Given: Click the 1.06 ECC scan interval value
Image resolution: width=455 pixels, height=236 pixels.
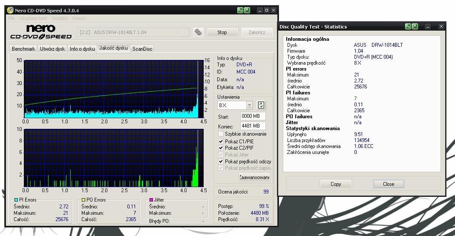Looking at the screenshot, I should pyautogui.click(x=363, y=146).
